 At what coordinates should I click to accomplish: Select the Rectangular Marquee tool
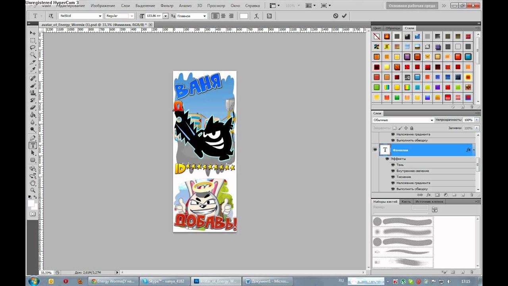pos(33,41)
